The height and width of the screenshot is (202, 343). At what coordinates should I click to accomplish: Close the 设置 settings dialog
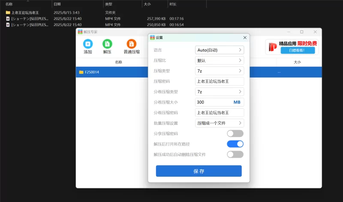[245, 38]
